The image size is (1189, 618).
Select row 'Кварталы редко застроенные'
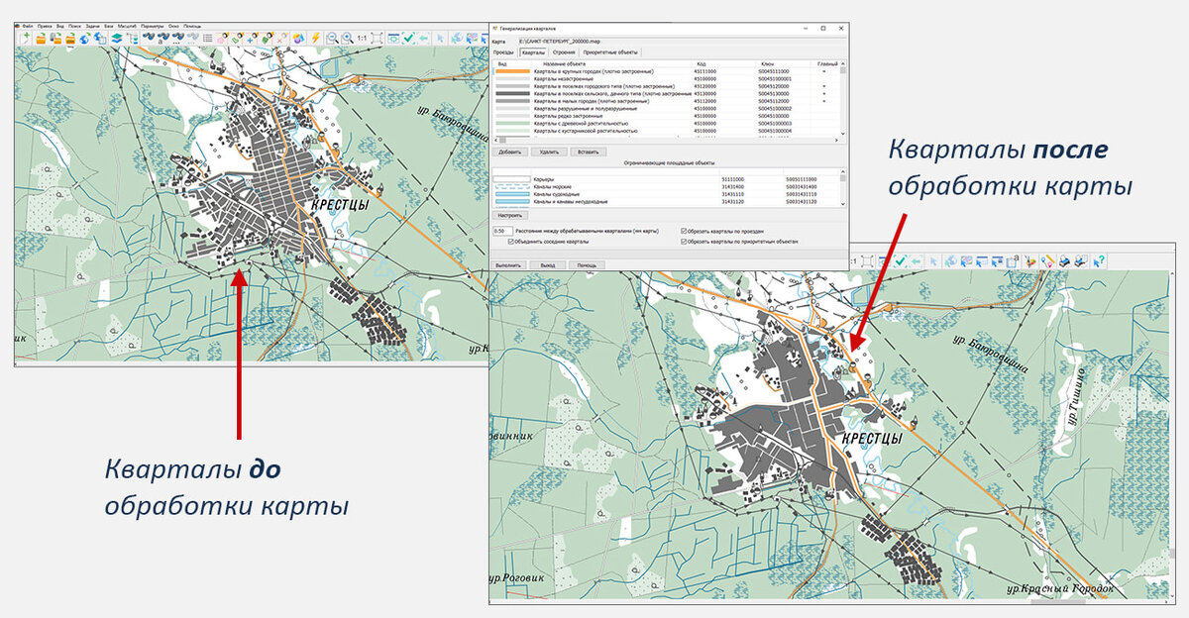click(x=666, y=116)
